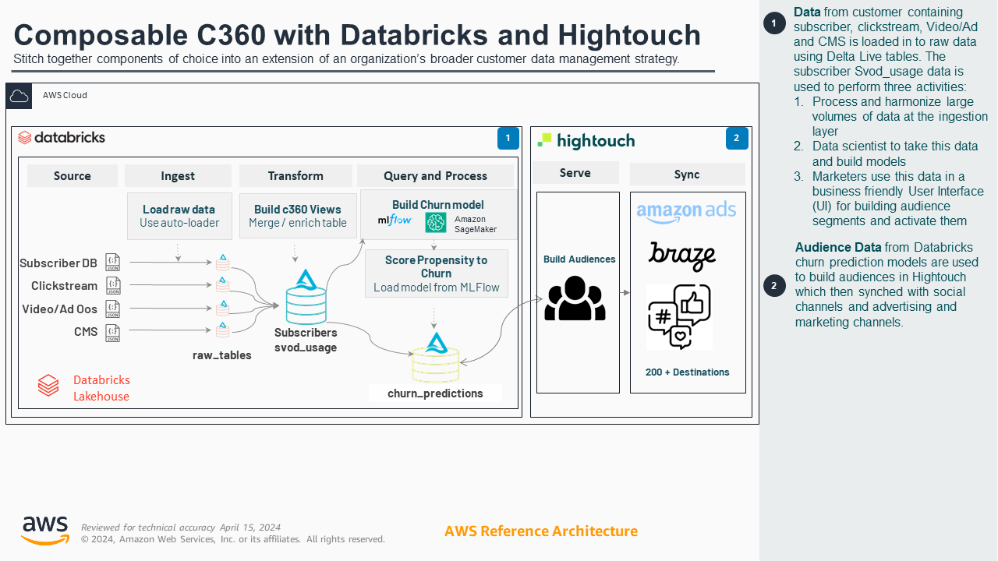998x561 pixels.
Task: Click the AWS Cloud label
Action: tap(65, 95)
